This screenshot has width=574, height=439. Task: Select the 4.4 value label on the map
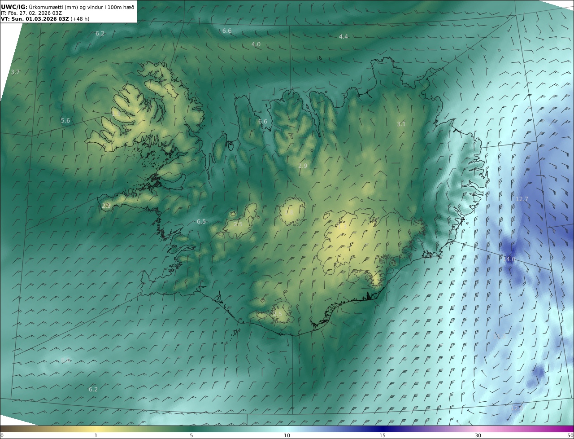pyautogui.click(x=344, y=36)
